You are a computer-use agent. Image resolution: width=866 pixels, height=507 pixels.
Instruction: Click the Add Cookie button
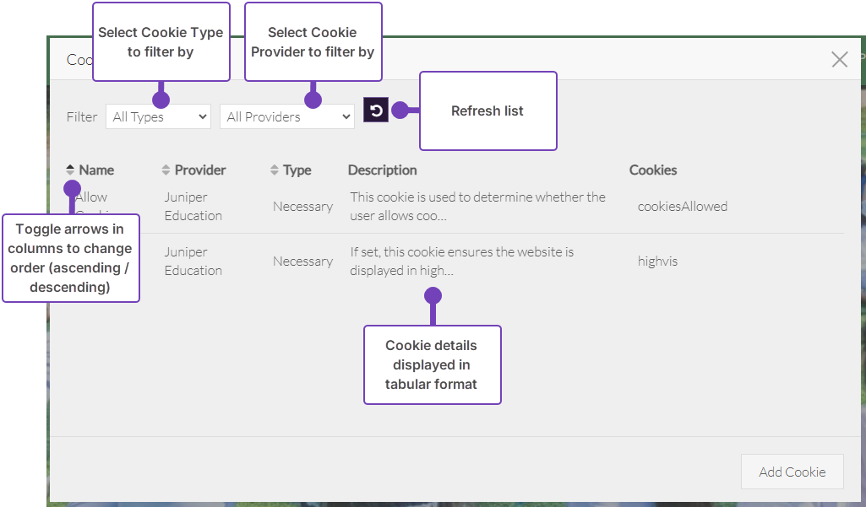(792, 472)
